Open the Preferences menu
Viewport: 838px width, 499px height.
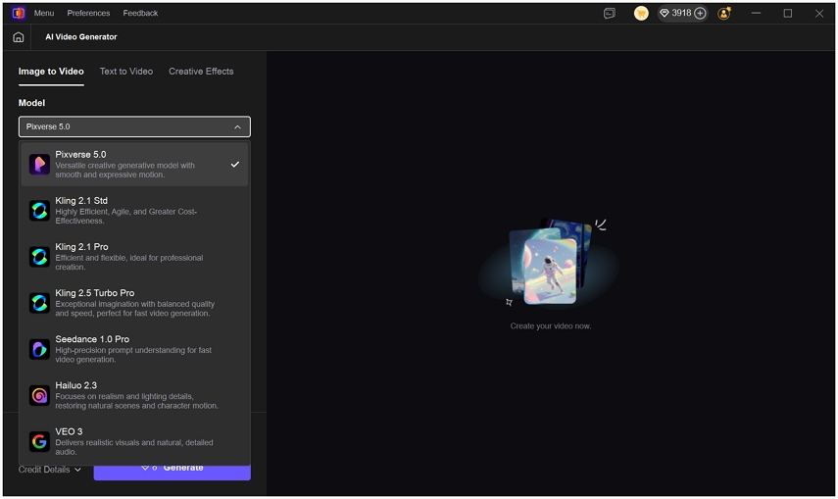(88, 14)
